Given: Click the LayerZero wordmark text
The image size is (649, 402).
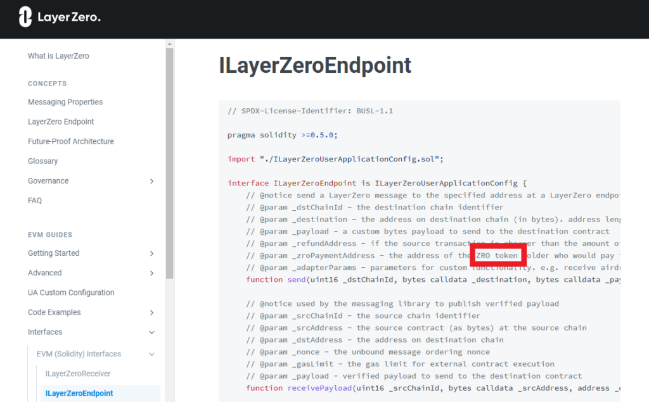Looking at the screenshot, I should (x=69, y=17).
